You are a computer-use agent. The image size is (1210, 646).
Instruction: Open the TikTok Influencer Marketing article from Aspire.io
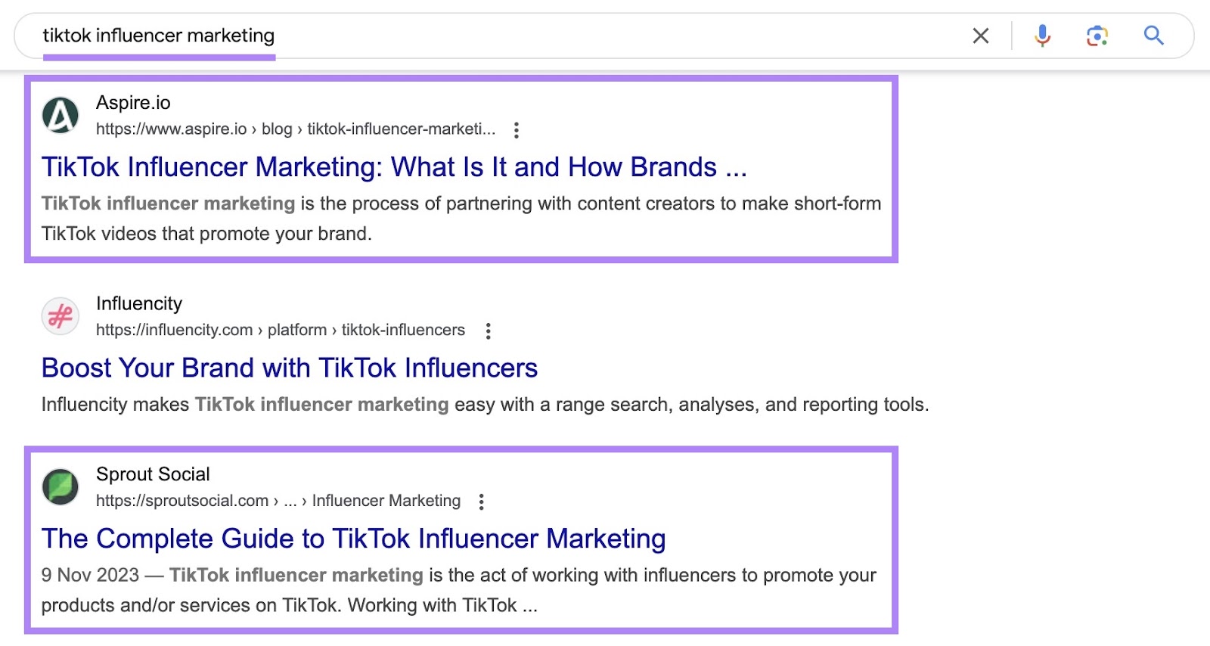[x=393, y=166]
